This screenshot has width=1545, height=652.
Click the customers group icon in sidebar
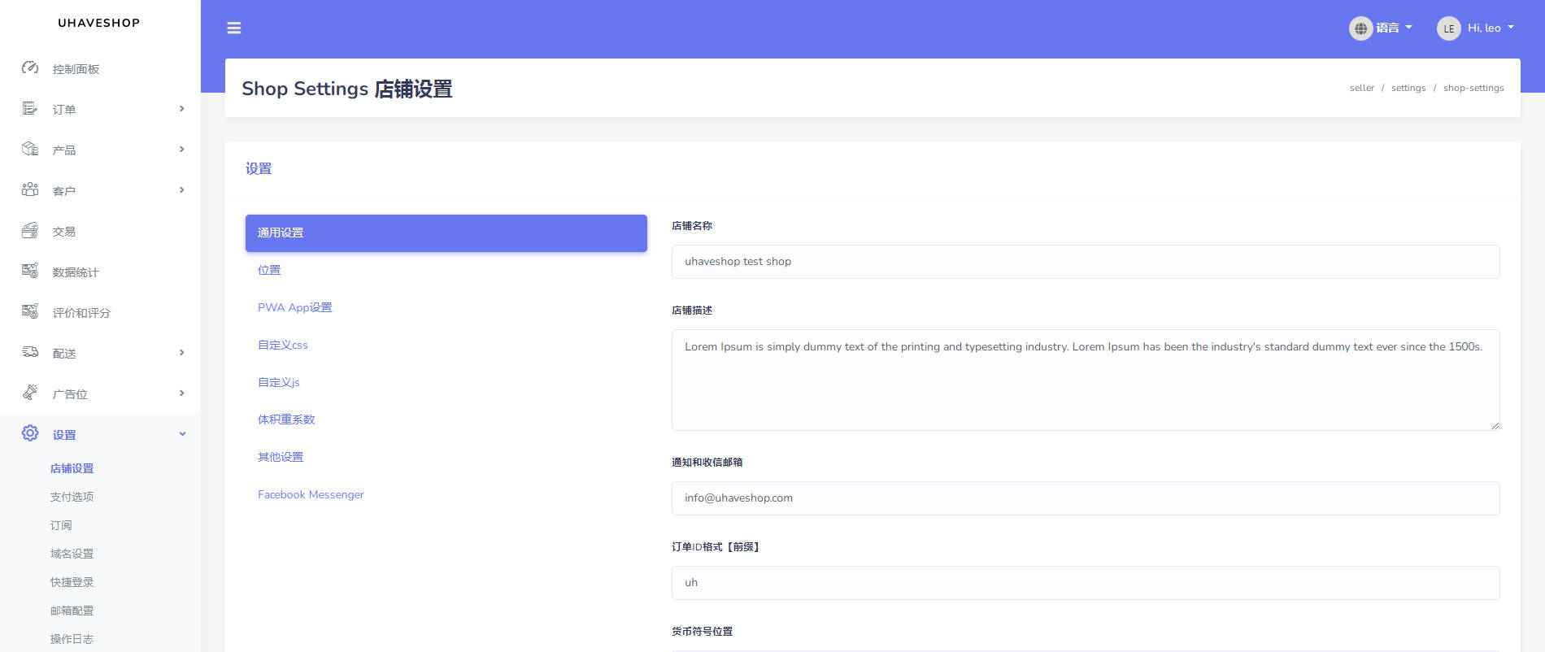[30, 189]
